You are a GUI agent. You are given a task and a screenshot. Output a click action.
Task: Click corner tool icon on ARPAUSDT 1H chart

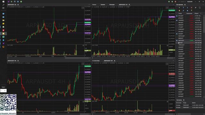pos(167,8)
